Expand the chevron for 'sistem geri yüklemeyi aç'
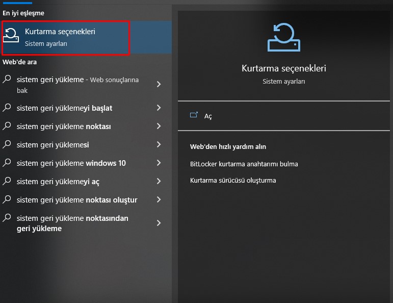Viewport: 393px width, 303px height. point(159,181)
